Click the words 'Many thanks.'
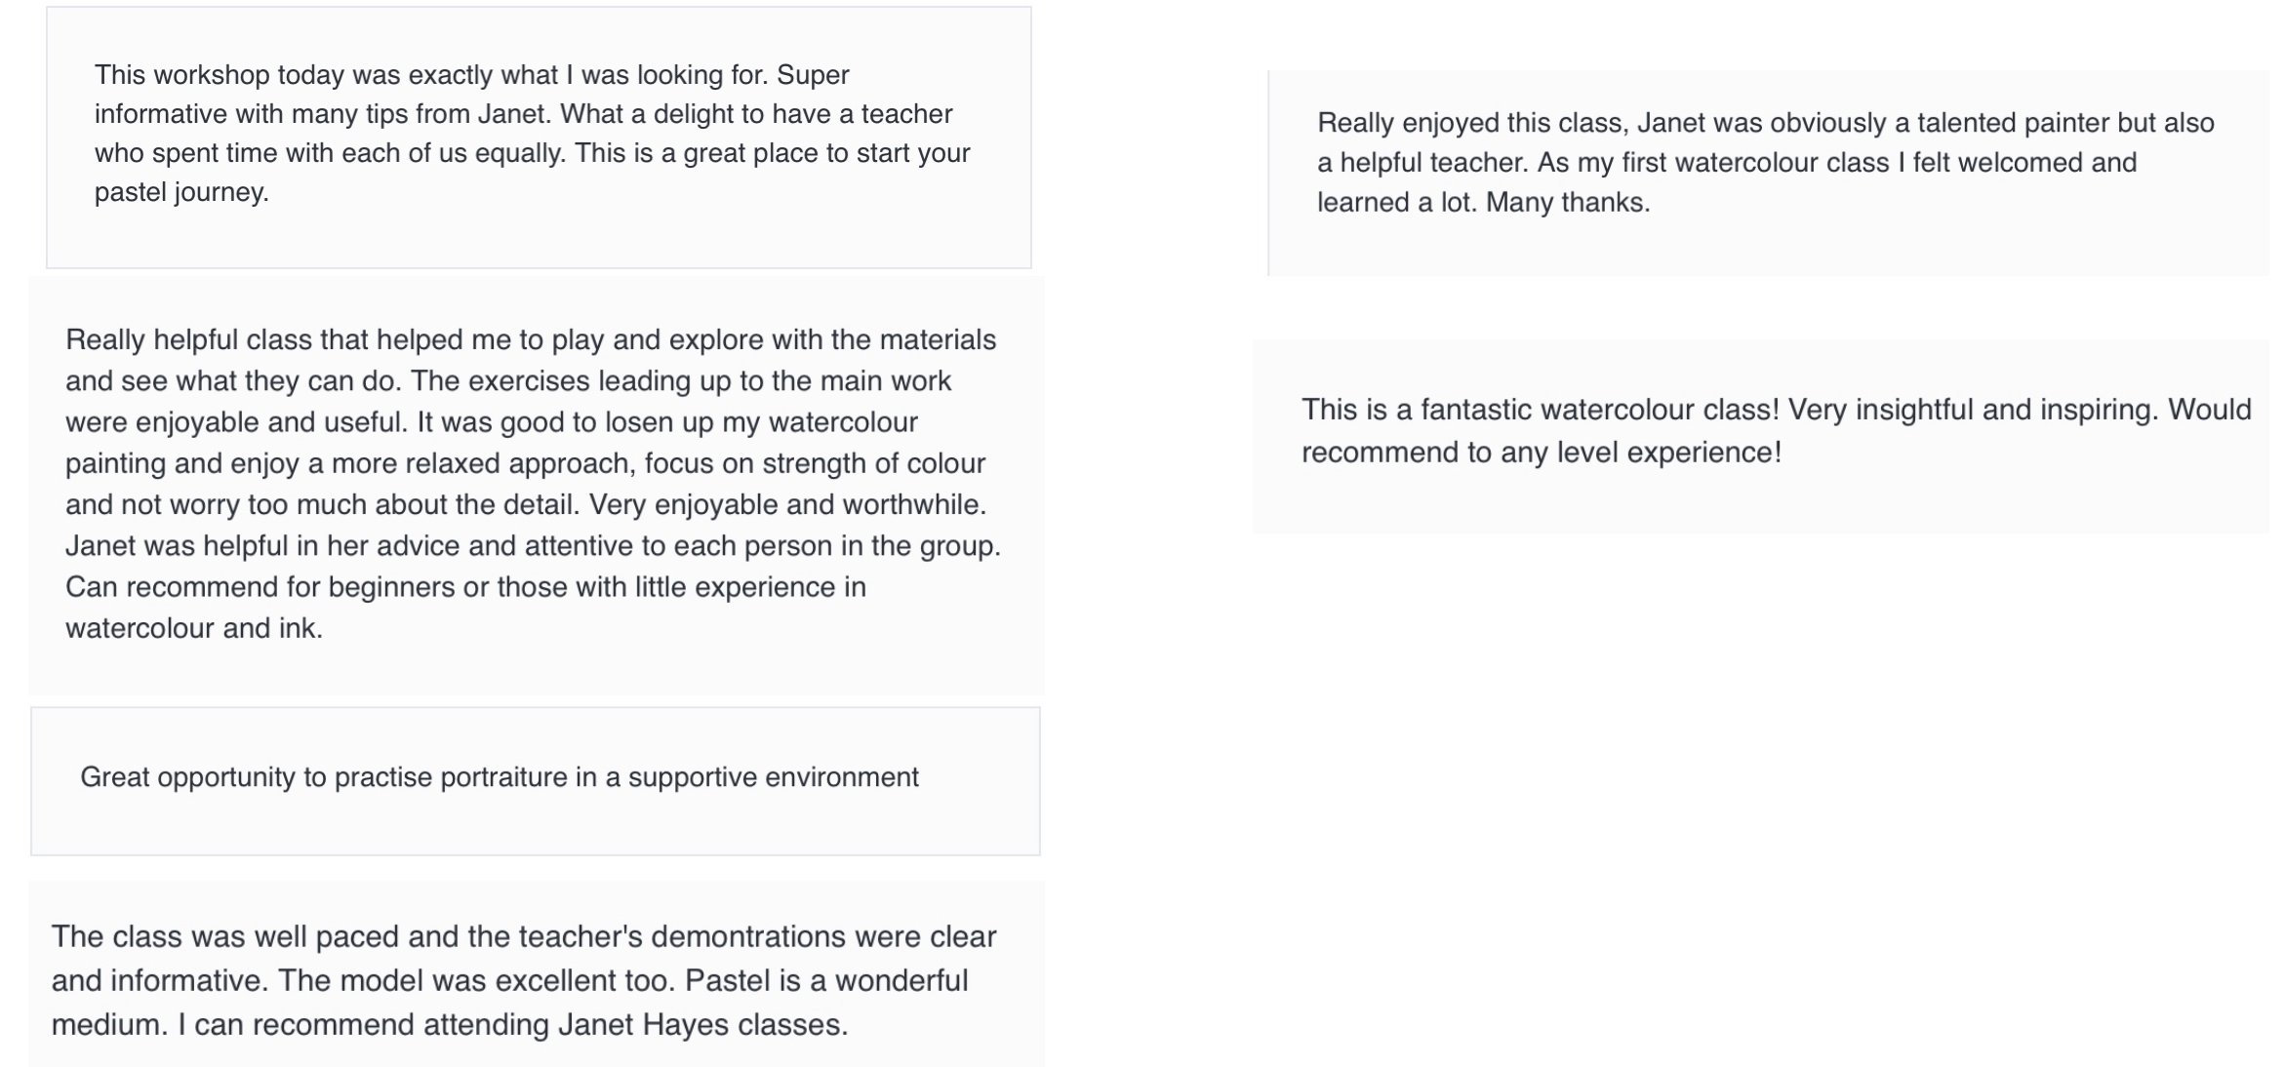The height and width of the screenshot is (1067, 2283). click(x=1568, y=202)
